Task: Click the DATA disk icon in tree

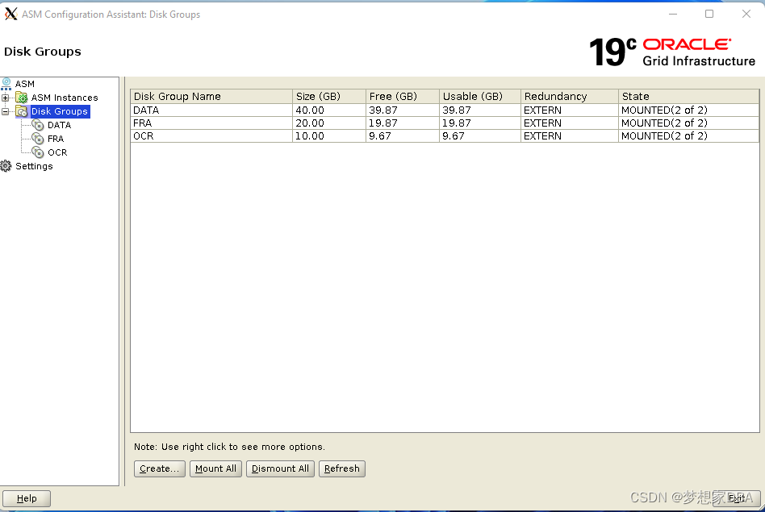Action: 38,125
